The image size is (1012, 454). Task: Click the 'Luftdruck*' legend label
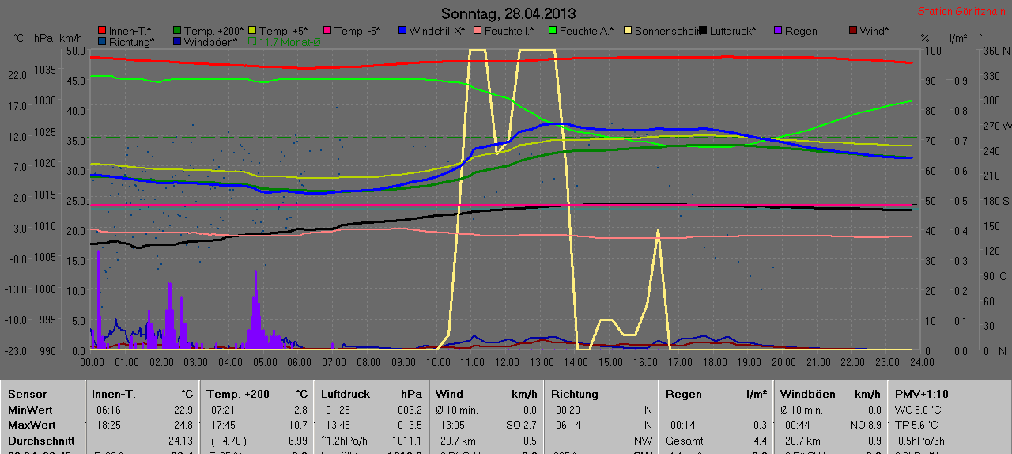[733, 31]
